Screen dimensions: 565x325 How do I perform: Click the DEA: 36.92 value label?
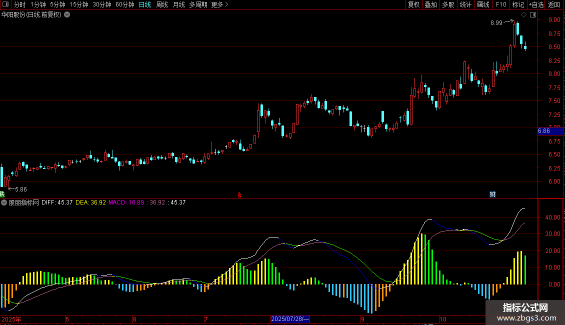[91, 202]
